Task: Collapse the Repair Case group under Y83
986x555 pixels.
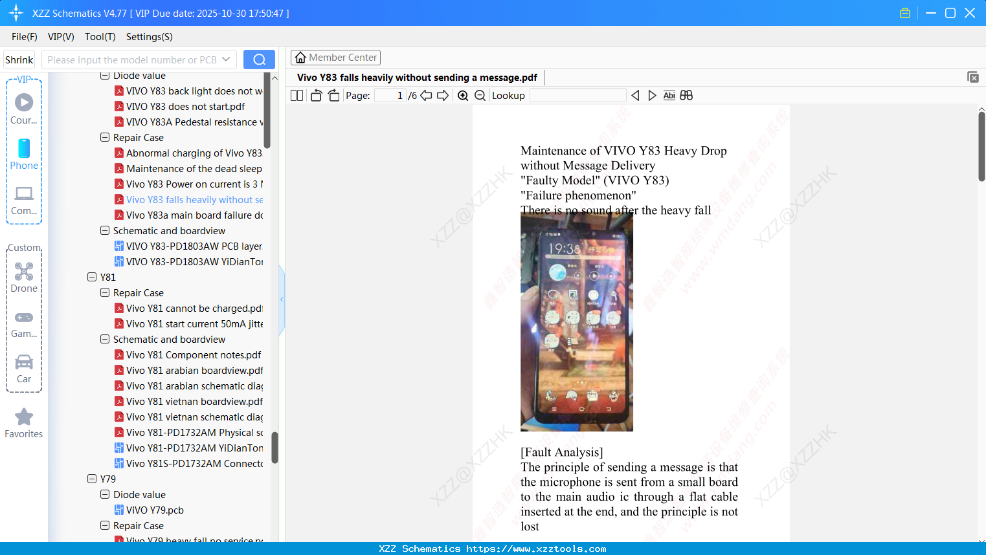Action: [x=105, y=137]
